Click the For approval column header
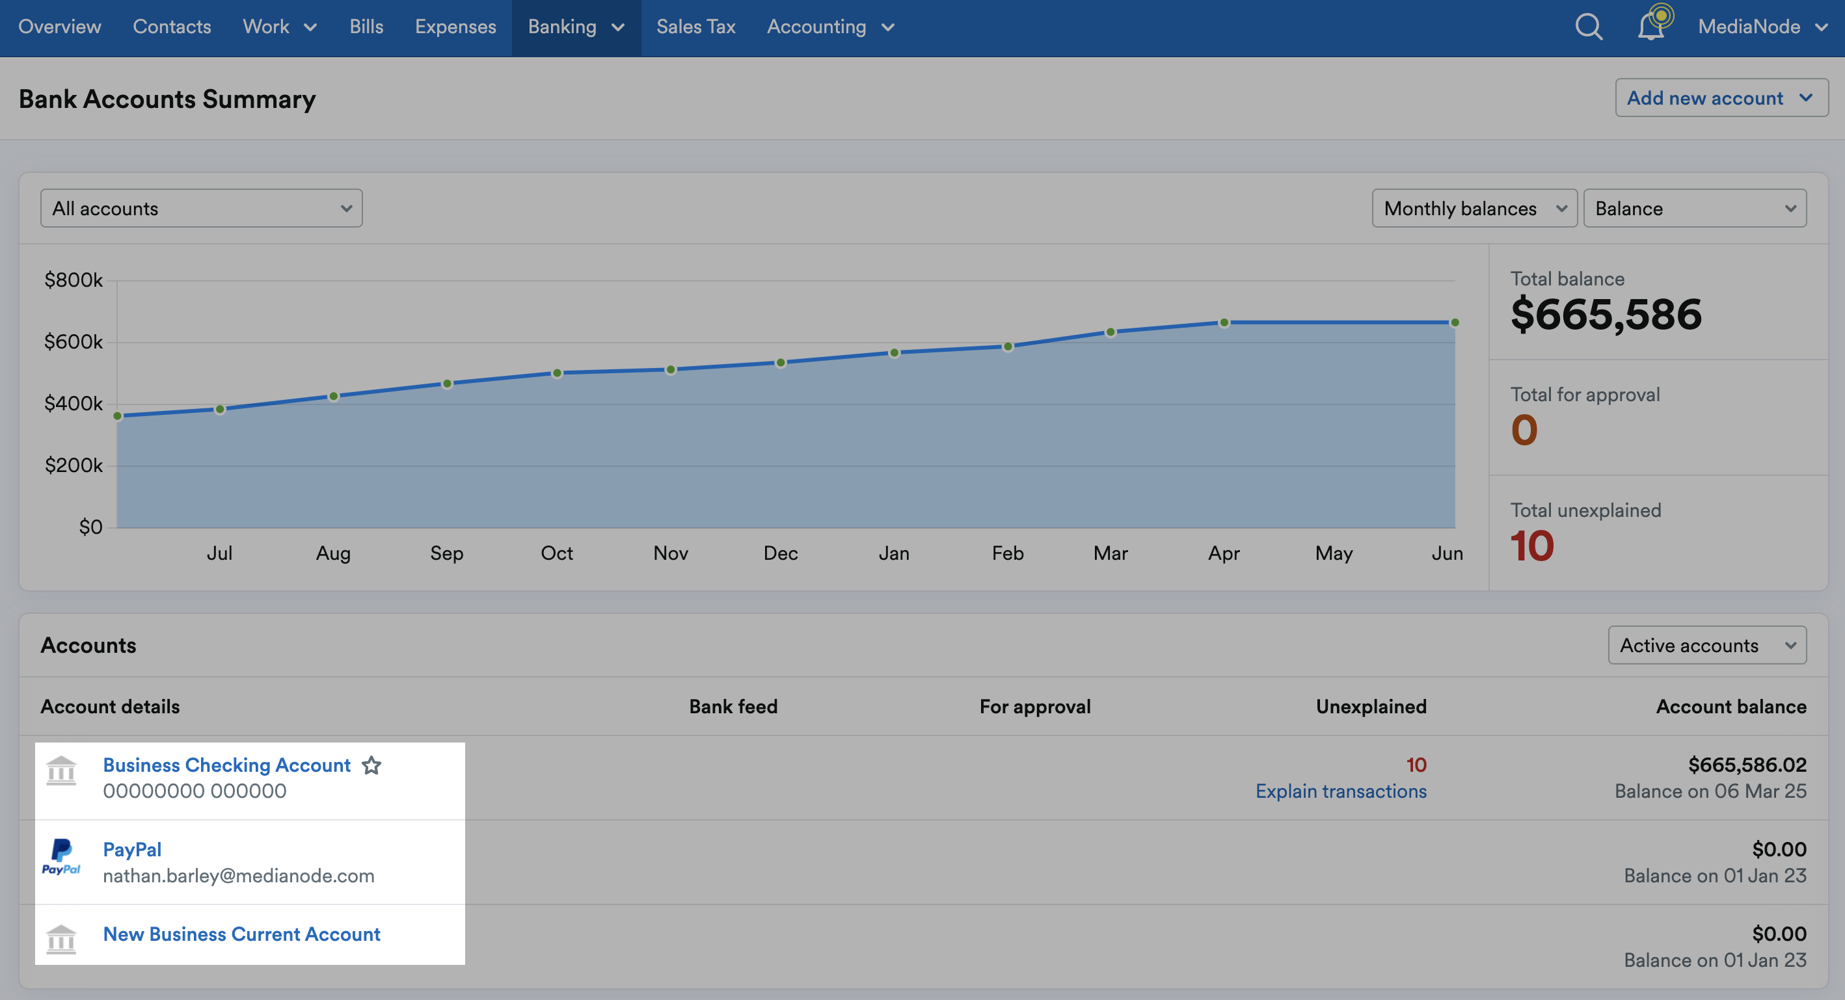This screenshot has width=1845, height=1000. pyautogui.click(x=1035, y=707)
